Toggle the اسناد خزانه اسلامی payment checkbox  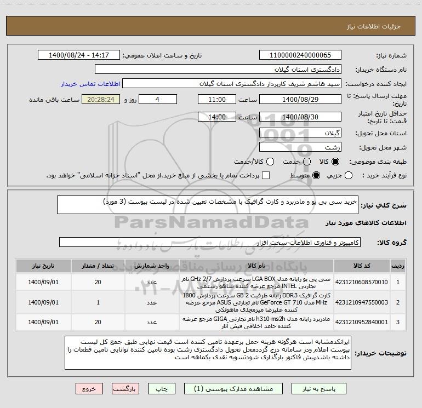(266, 175)
